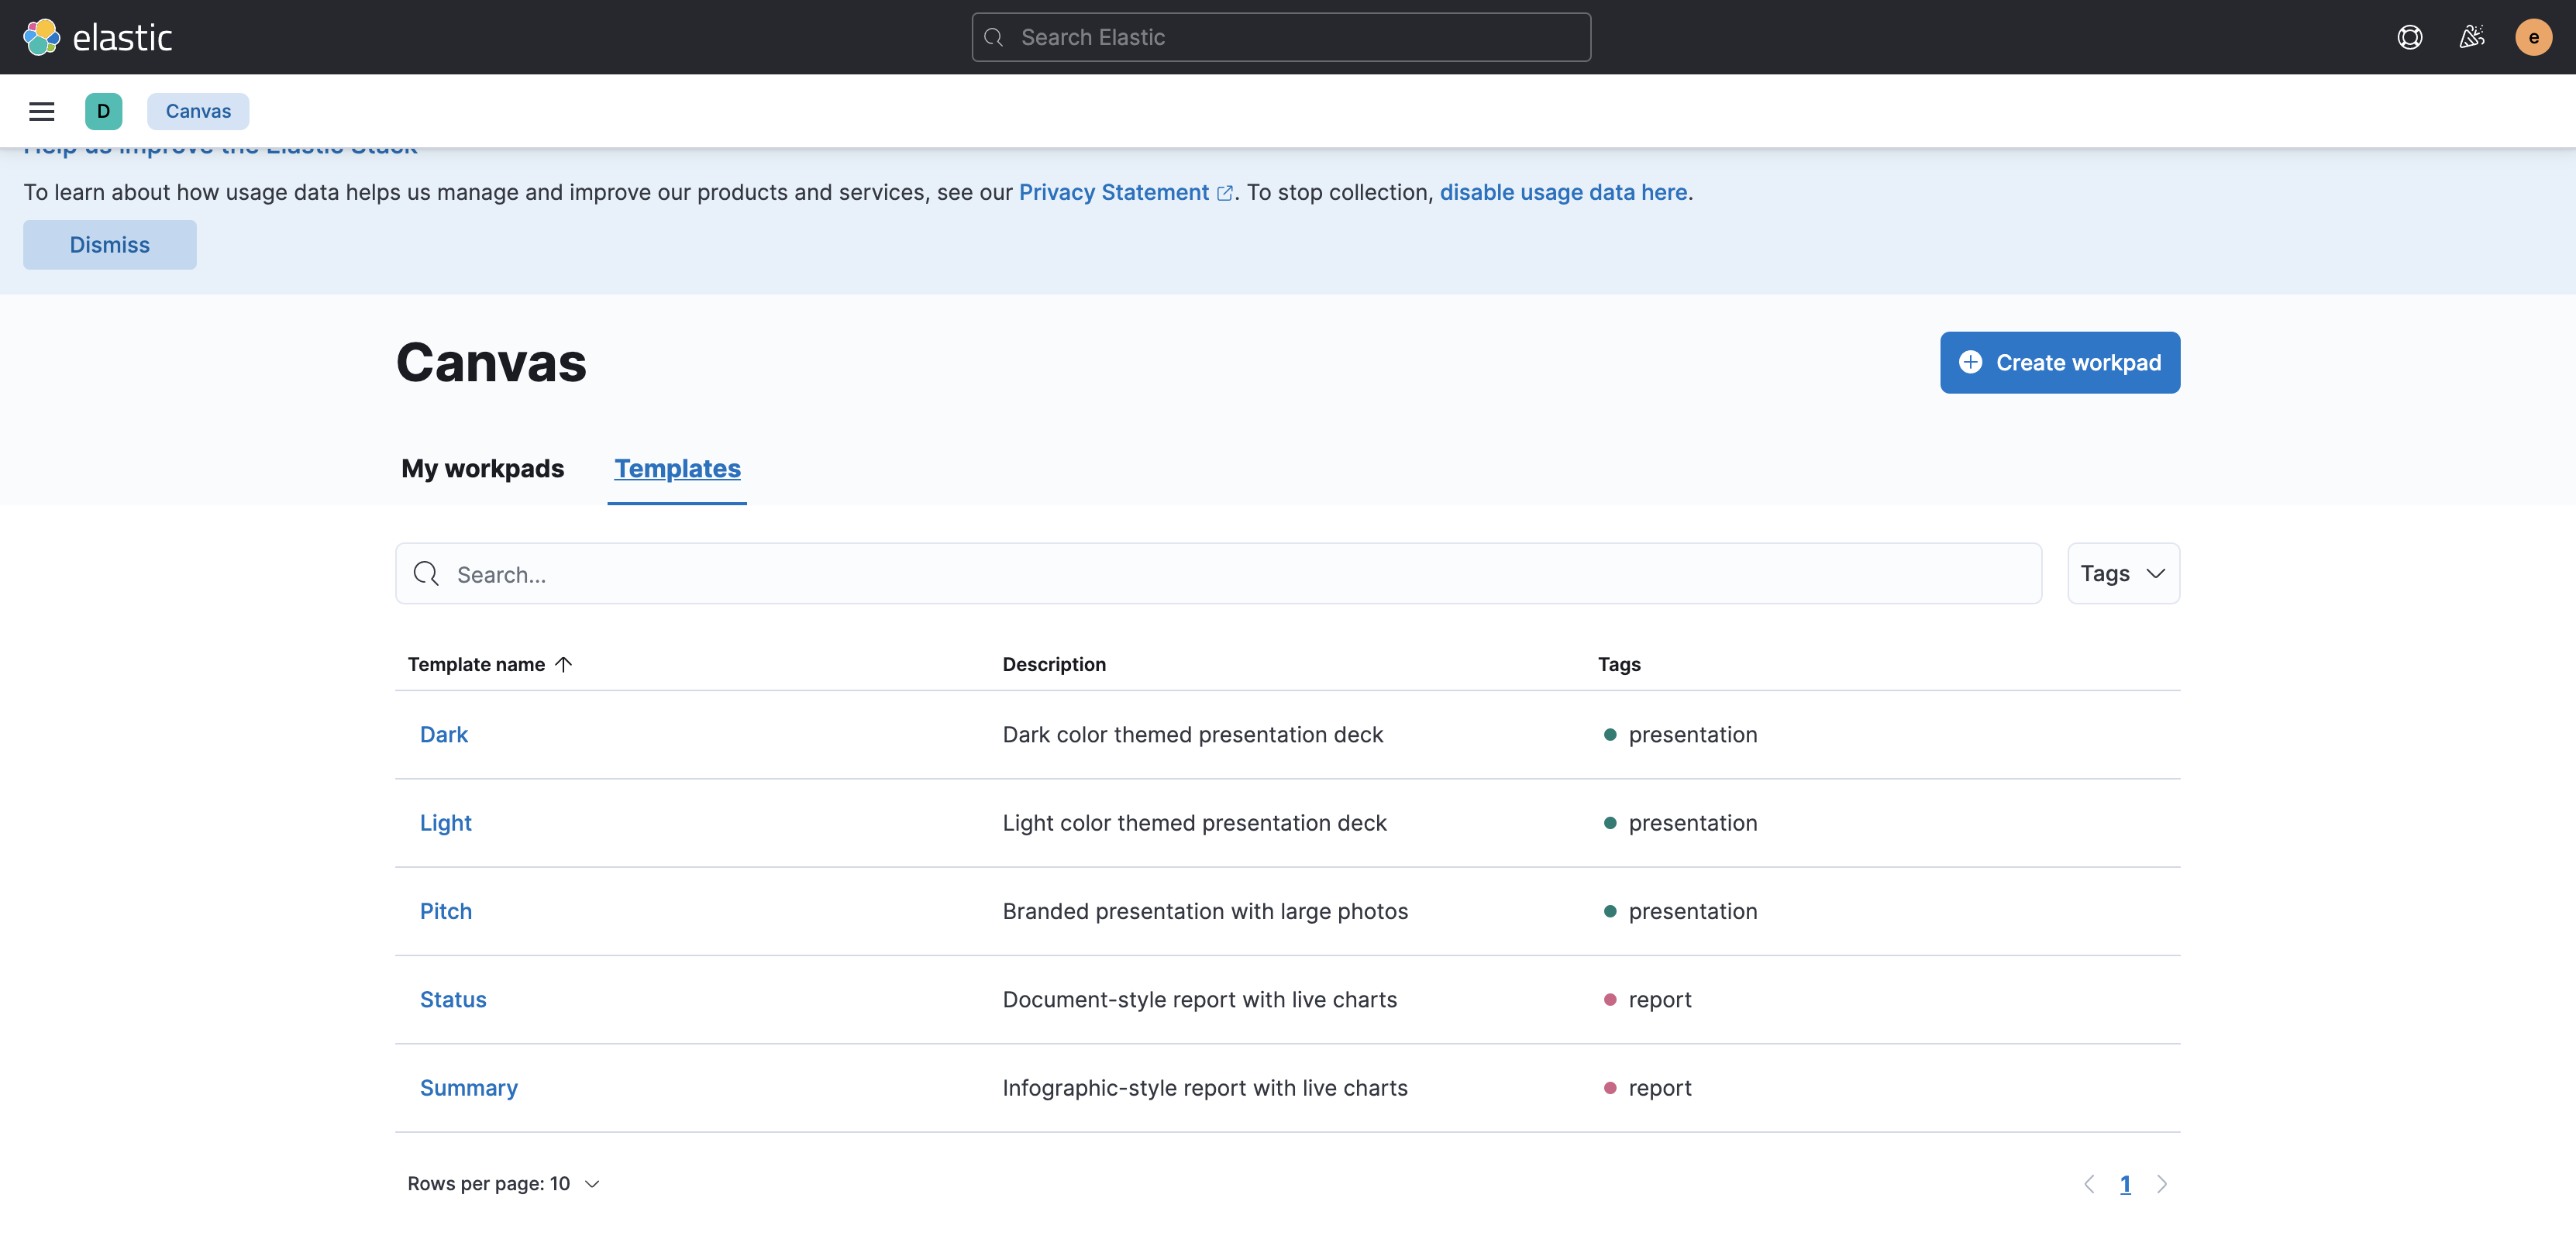2576x1246 pixels.
Task: Click the Elastic logo
Action: pyautogui.click(x=97, y=37)
